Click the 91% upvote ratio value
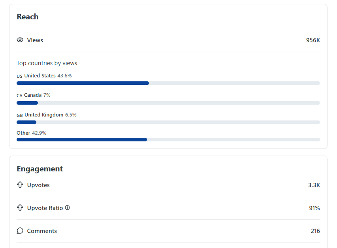Image resolution: width=337 pixels, height=248 pixels. [x=315, y=208]
